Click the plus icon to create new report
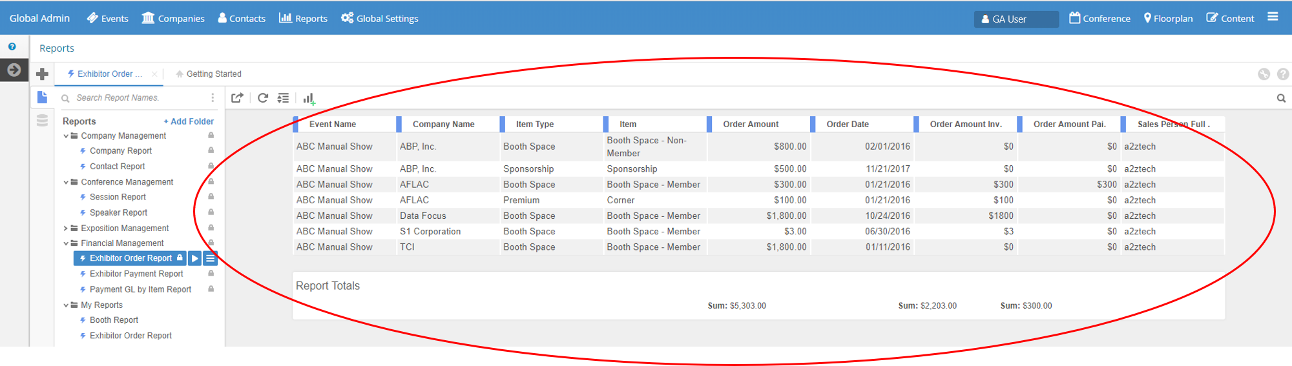 pyautogui.click(x=42, y=74)
